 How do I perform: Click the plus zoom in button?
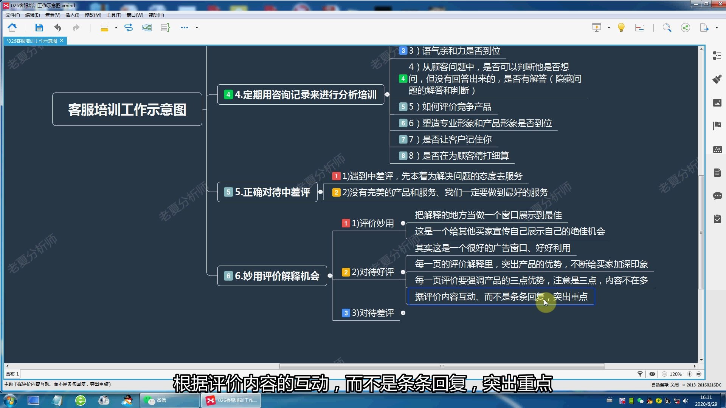tap(690, 374)
